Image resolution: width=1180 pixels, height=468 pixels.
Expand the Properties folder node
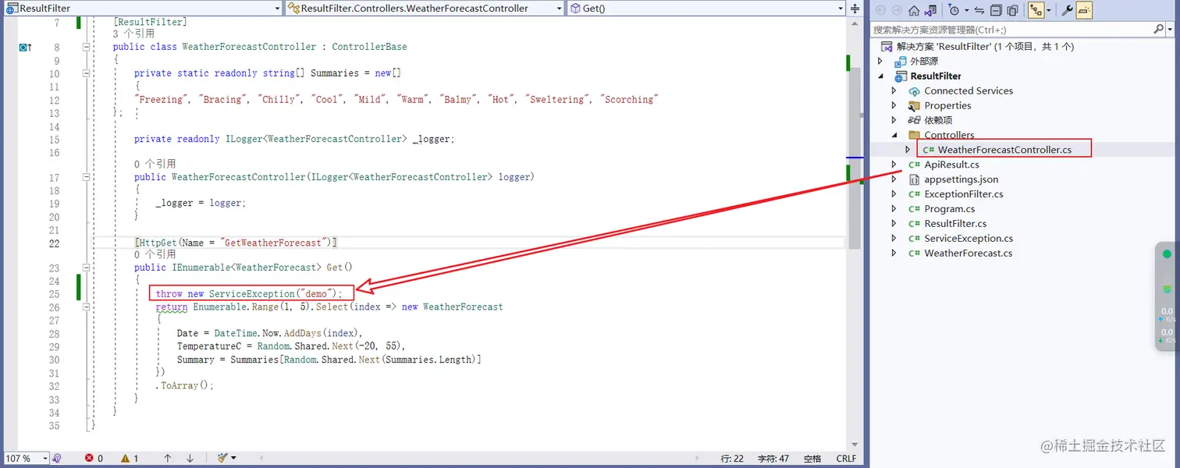pyautogui.click(x=894, y=106)
